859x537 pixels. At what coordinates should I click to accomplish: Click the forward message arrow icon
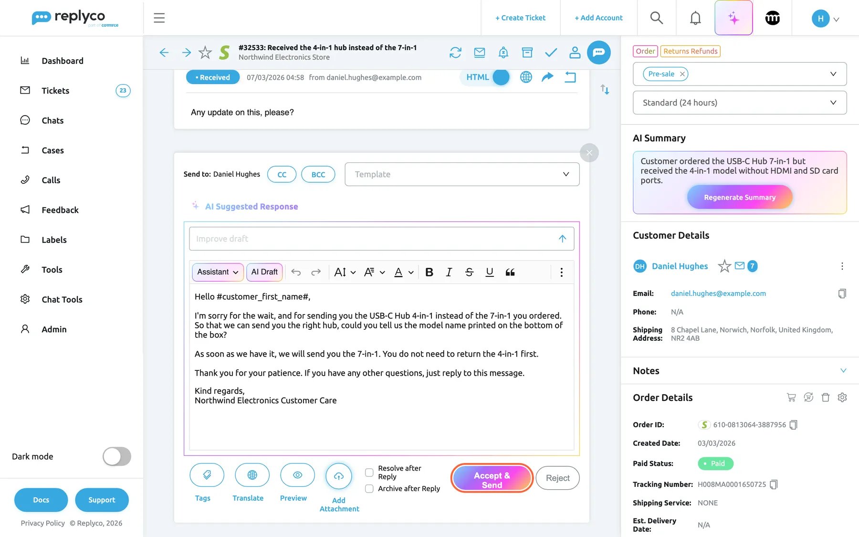[x=547, y=77]
